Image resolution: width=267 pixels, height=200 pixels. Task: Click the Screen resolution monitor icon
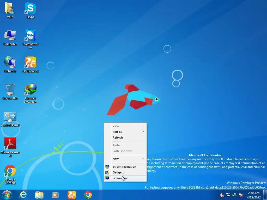(107, 167)
